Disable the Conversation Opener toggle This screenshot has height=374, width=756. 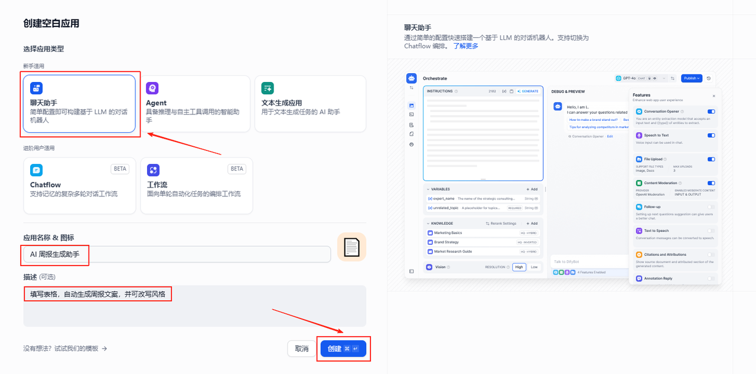(x=711, y=111)
